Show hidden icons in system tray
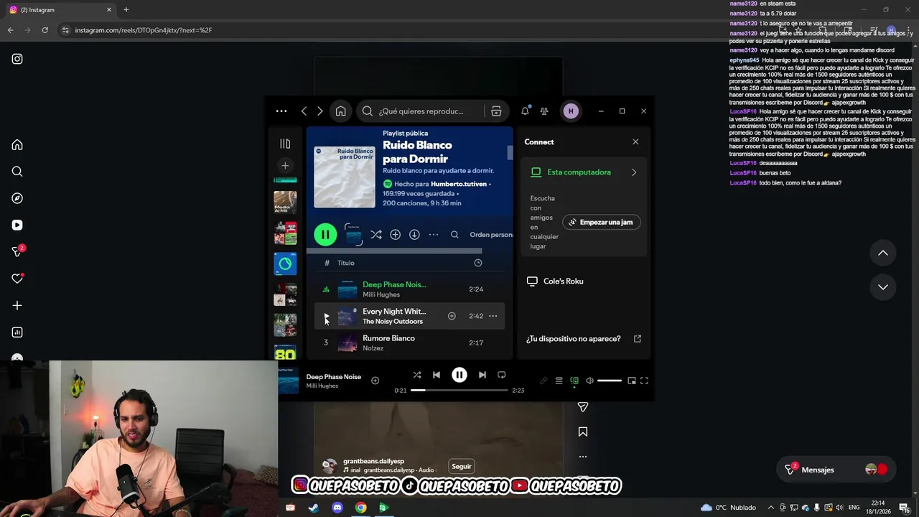This screenshot has width=919, height=517. (771, 508)
